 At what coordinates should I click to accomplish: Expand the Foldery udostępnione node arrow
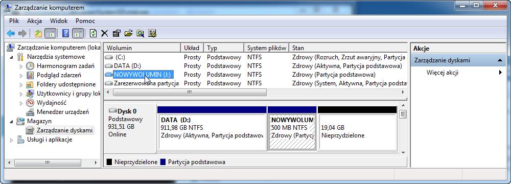point(21,84)
